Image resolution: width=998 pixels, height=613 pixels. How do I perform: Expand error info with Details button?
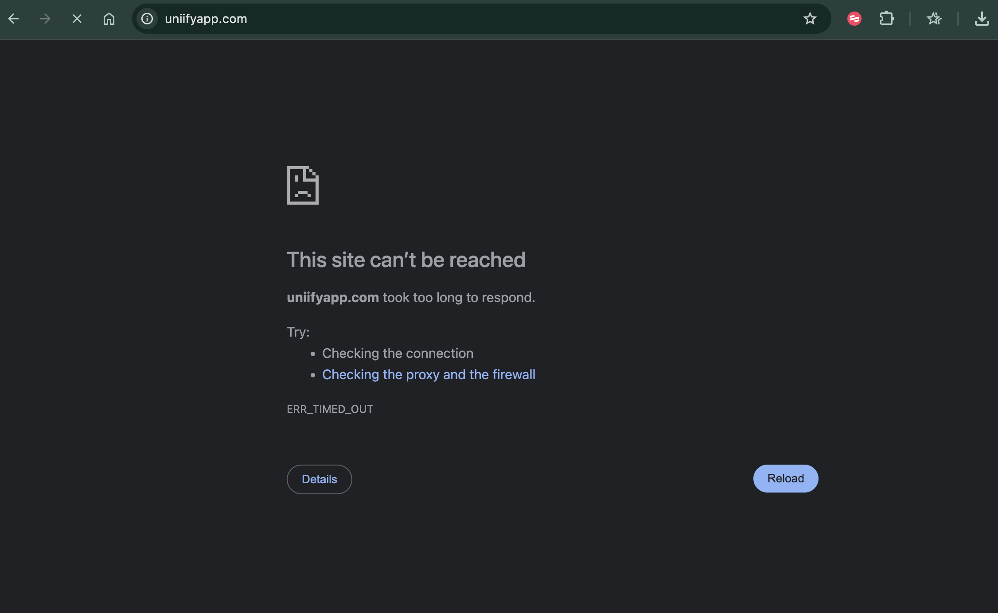[319, 479]
